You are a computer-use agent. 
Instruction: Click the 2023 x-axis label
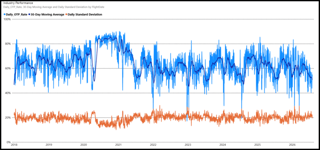pyautogui.click(x=188, y=145)
